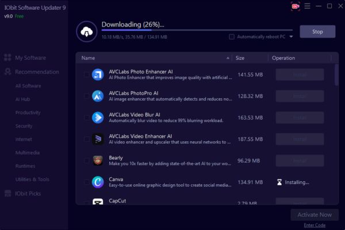Select the AI Hub category
345x230 pixels.
tap(22, 99)
